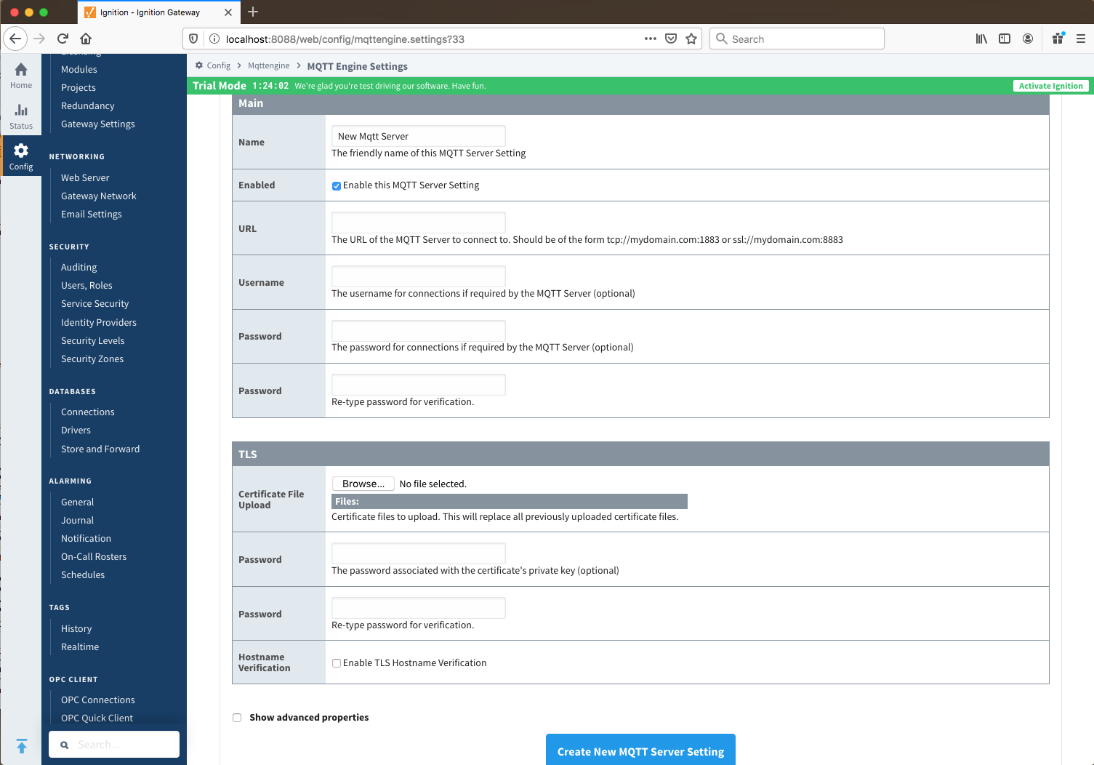Open the Firefox library icon
The image size is (1094, 765).
pos(981,39)
